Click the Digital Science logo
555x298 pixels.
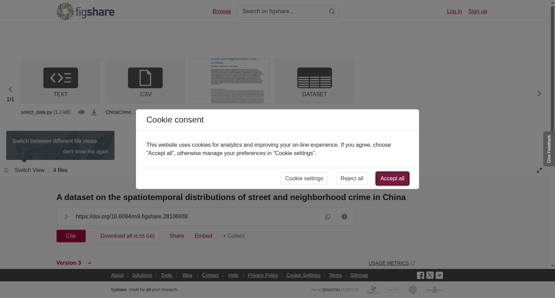[x=335, y=290]
